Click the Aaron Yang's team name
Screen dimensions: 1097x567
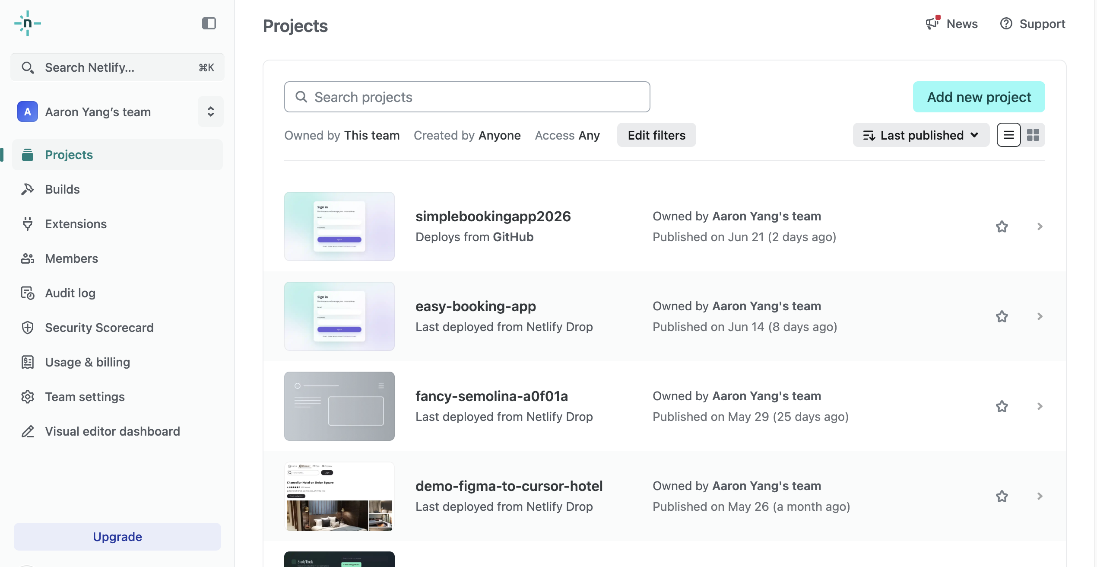click(x=98, y=112)
